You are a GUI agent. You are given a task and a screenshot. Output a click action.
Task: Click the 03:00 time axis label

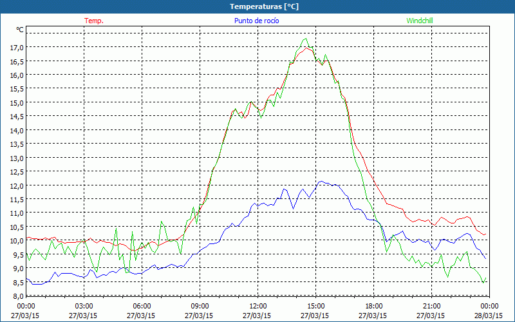point(84,306)
